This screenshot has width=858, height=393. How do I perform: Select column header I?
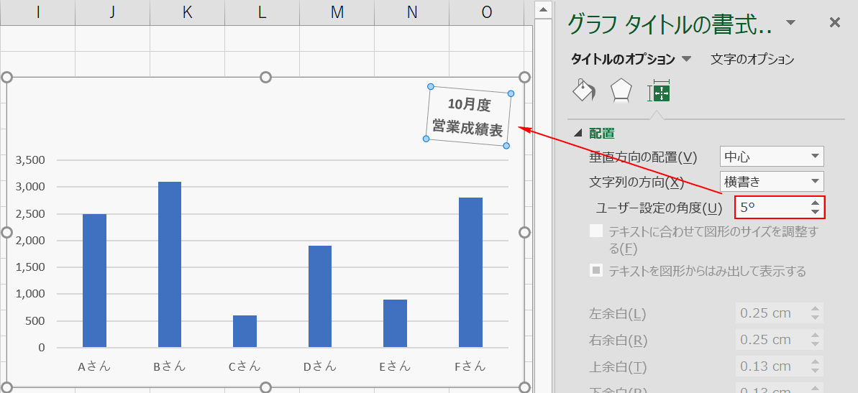coord(37,12)
